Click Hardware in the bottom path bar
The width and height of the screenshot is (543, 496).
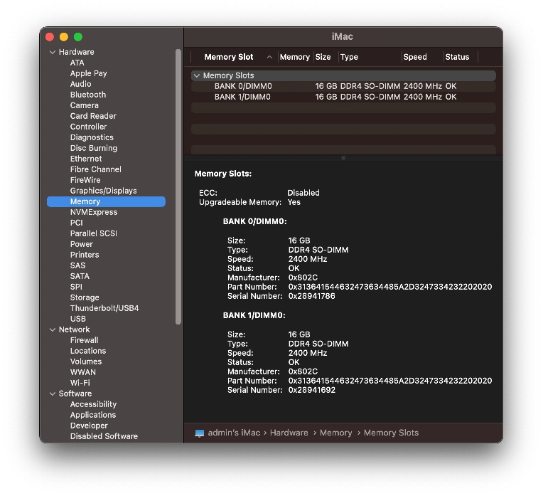(289, 433)
